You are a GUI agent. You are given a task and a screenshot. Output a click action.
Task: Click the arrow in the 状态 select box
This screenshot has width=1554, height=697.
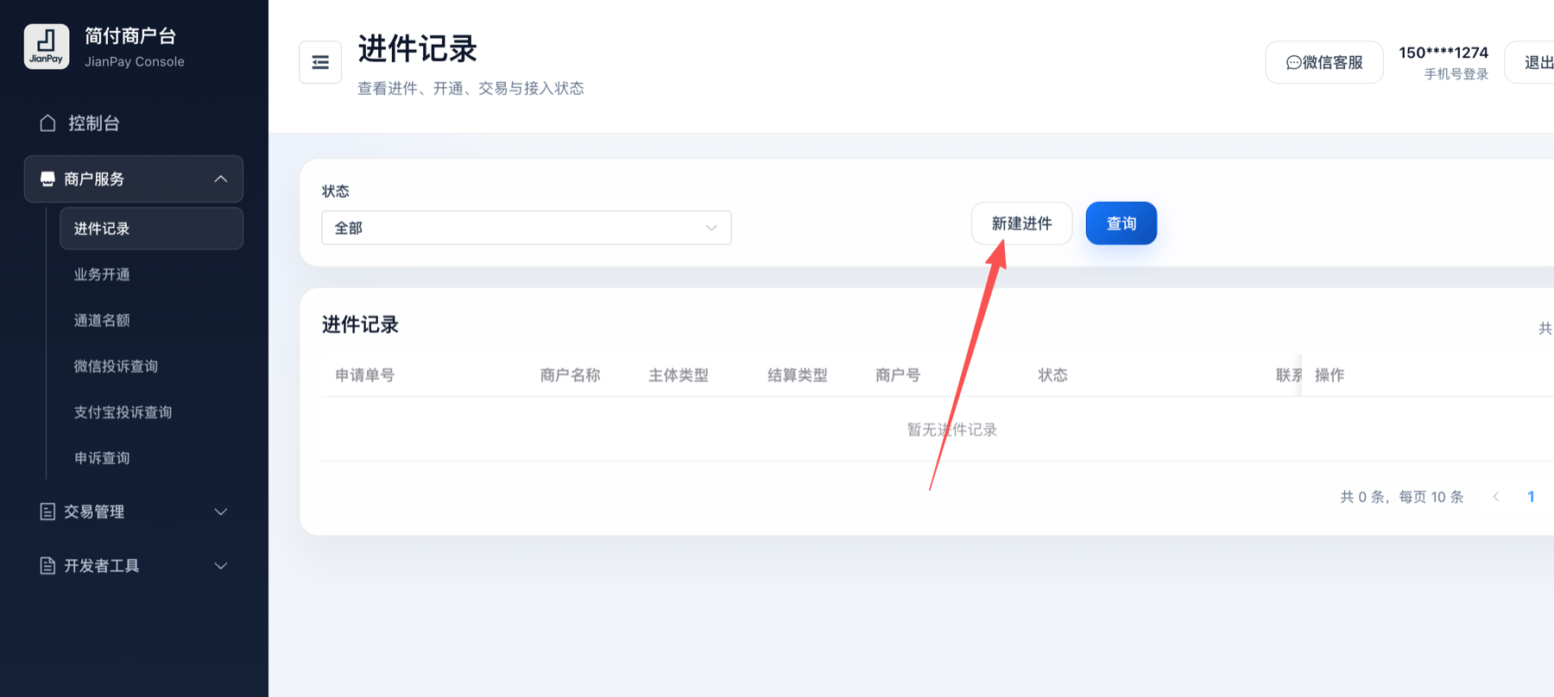pos(711,228)
